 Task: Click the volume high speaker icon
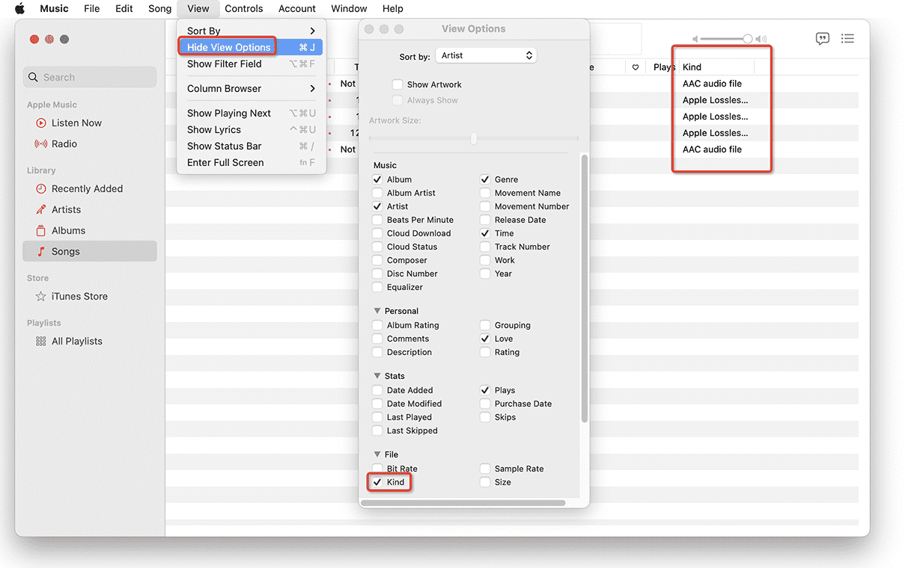click(761, 39)
